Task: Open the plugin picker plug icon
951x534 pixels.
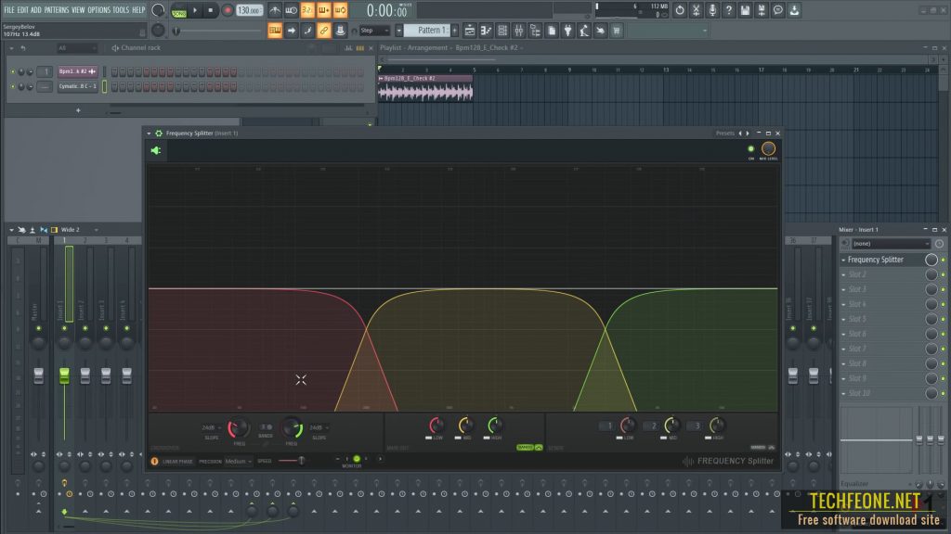Action: pos(567,31)
